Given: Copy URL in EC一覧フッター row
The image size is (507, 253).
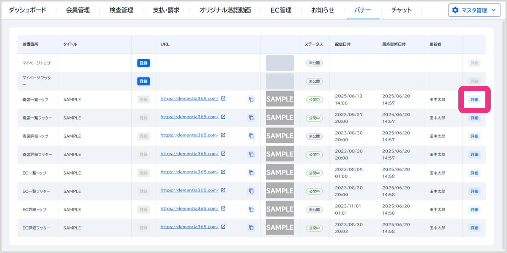Looking at the screenshot, I should (x=251, y=191).
